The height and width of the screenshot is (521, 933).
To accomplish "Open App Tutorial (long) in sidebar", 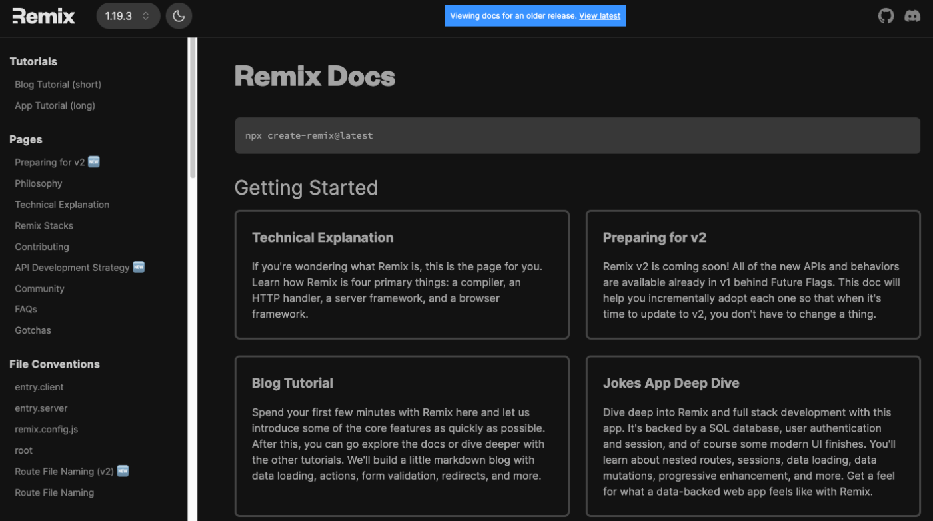I will click(x=55, y=105).
